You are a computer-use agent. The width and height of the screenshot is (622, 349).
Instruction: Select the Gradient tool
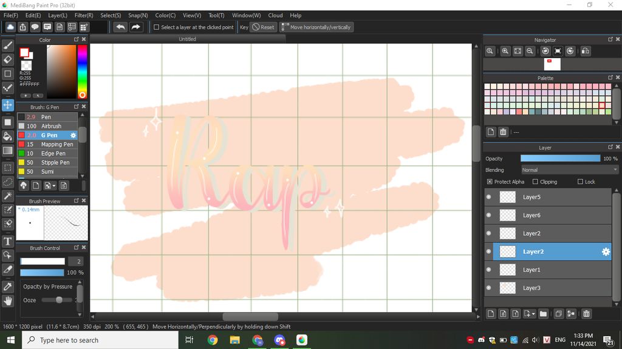[x=7, y=150]
